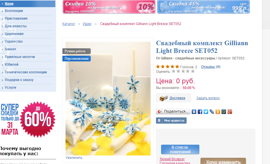270x164 pixels.
Task: Click the delivery truck icon
Action: click(x=164, y=98)
